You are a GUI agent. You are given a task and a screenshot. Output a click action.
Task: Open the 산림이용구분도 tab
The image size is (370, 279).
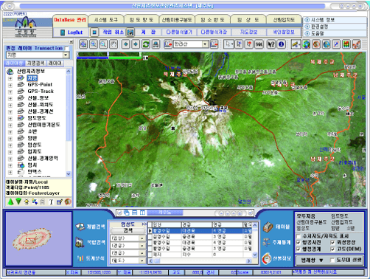[177, 20]
